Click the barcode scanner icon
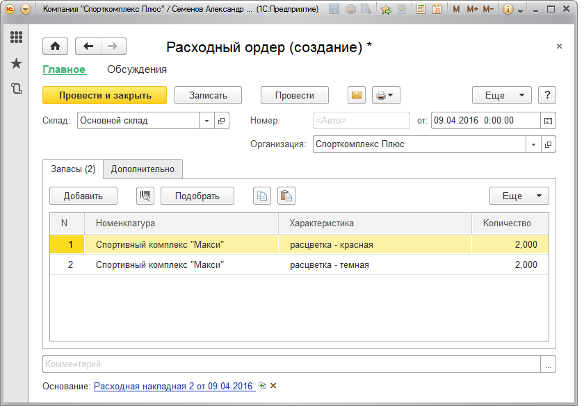Screen dimensions: 584x406 click(145, 196)
